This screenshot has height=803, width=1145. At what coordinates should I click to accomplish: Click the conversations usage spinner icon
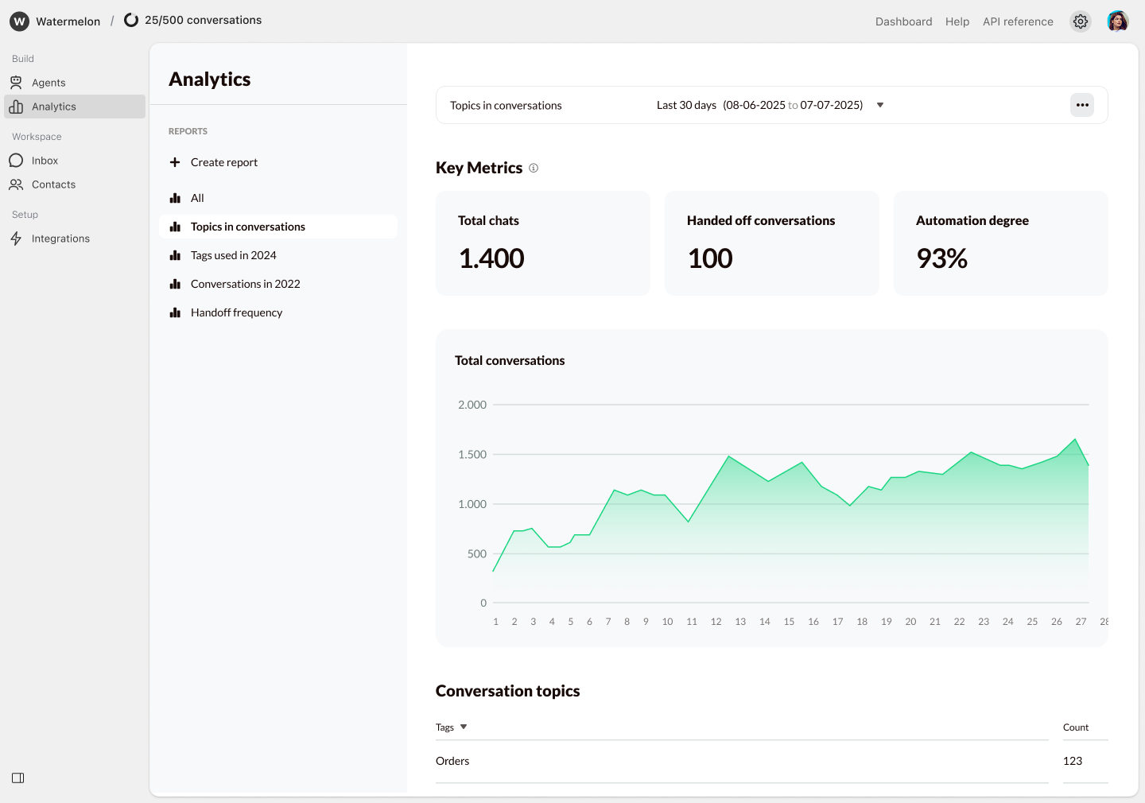(131, 21)
